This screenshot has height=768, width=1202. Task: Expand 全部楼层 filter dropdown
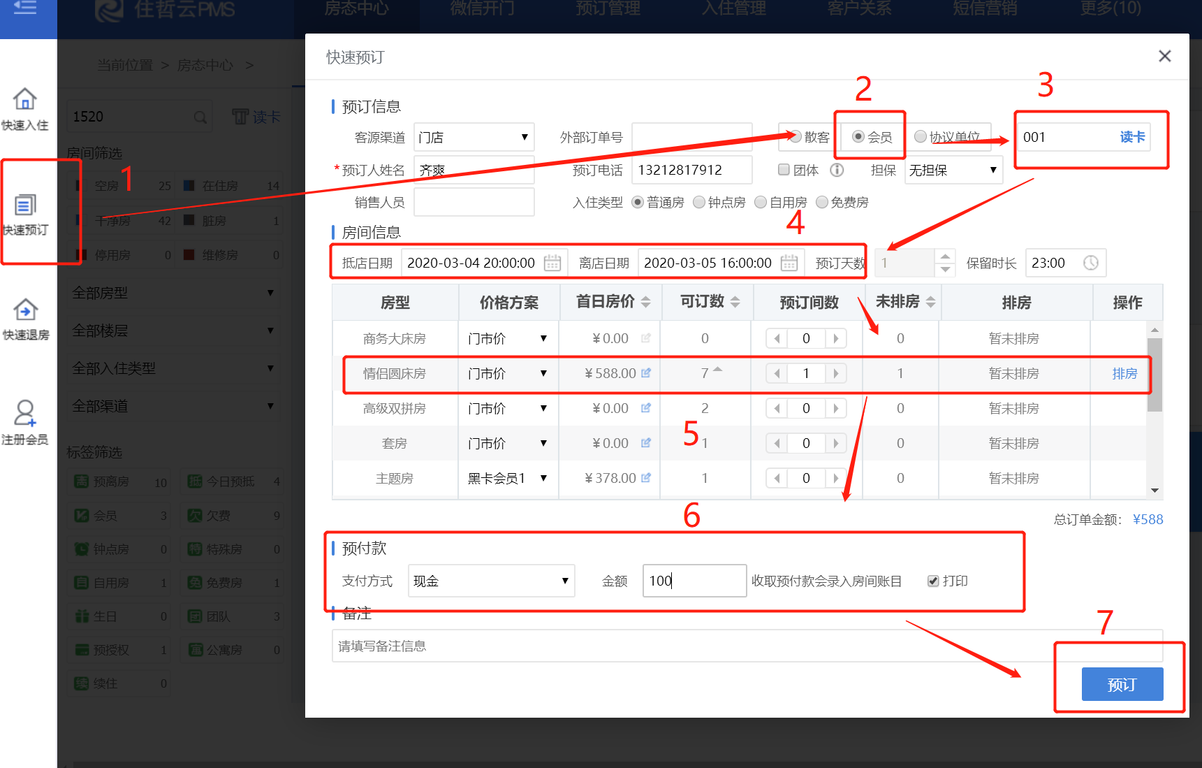(174, 331)
